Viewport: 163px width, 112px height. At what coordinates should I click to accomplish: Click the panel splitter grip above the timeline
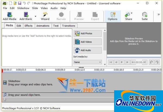coord(81,68)
